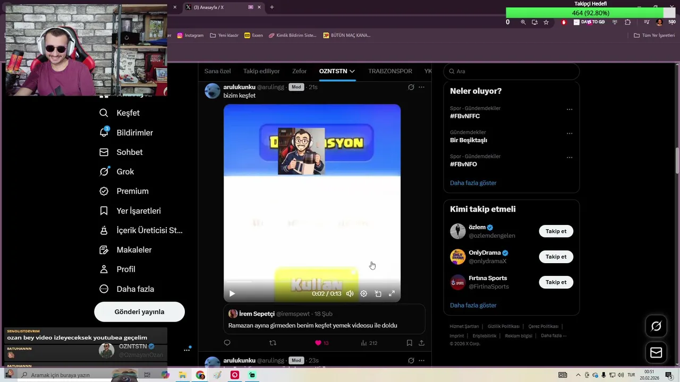Open options for Bir Beşiktaşlı trend
The image size is (680, 382).
point(569,133)
